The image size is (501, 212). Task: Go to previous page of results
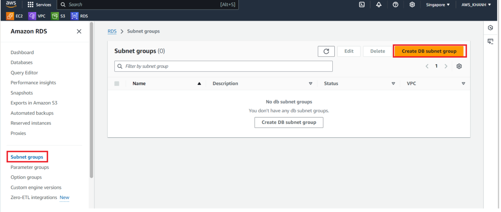point(427,66)
